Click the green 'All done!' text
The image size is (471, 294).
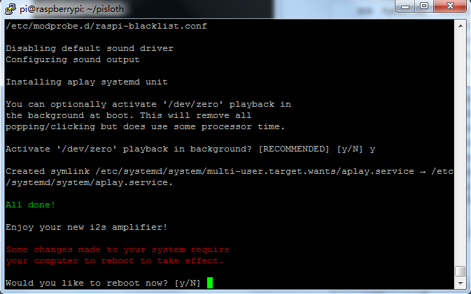(30, 205)
